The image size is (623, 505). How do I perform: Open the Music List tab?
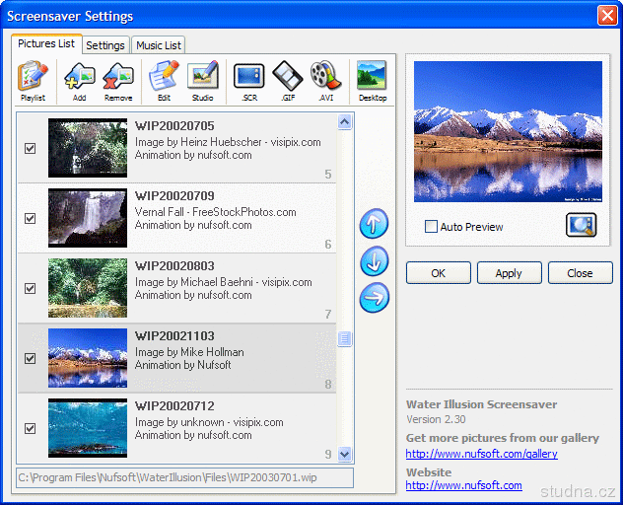pyautogui.click(x=158, y=45)
